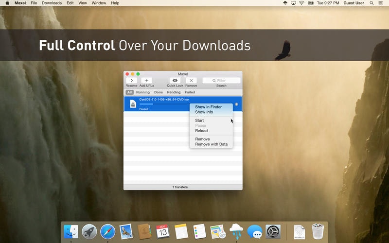Choose Remove with Data menu entry
This screenshot has height=243, width=389.
click(211, 144)
